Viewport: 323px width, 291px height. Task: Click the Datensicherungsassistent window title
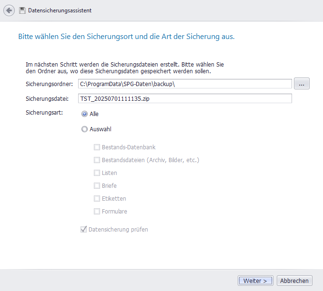pyautogui.click(x=60, y=10)
